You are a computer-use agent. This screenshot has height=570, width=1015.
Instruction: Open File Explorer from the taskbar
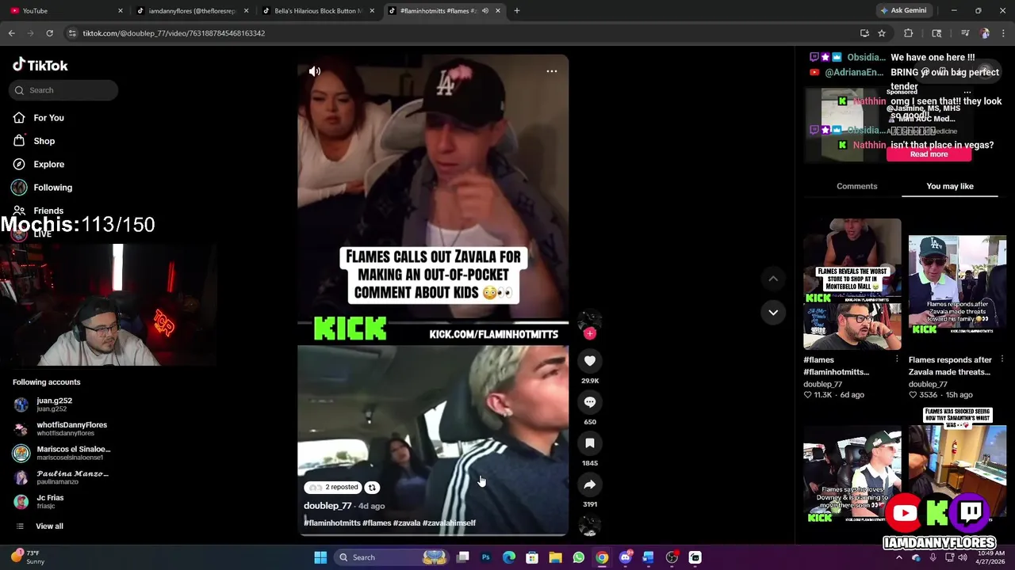coord(555,557)
